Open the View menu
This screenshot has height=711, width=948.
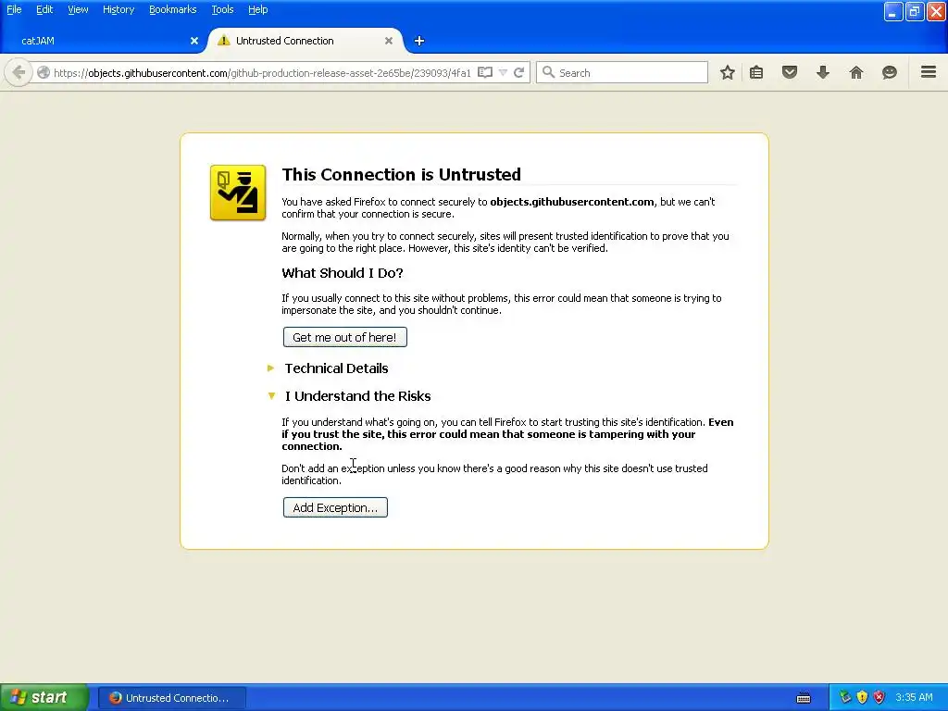pos(78,9)
